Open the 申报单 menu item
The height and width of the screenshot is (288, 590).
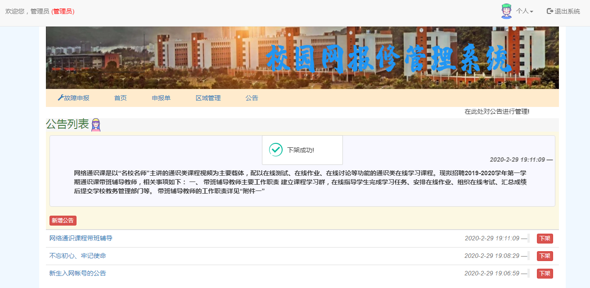point(161,98)
